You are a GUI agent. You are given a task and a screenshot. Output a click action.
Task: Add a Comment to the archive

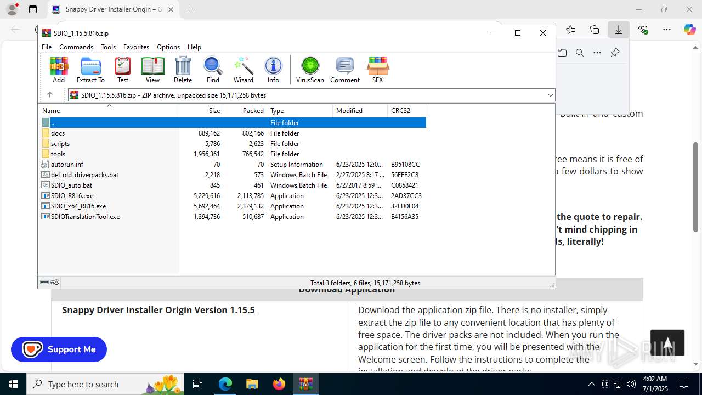tap(345, 70)
